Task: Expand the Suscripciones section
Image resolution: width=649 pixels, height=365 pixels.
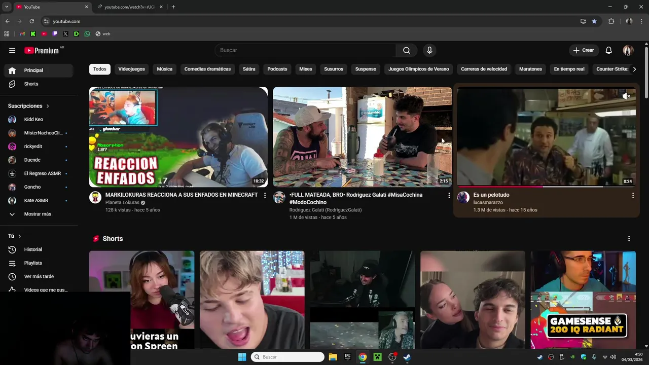Action: pyautogui.click(x=28, y=106)
